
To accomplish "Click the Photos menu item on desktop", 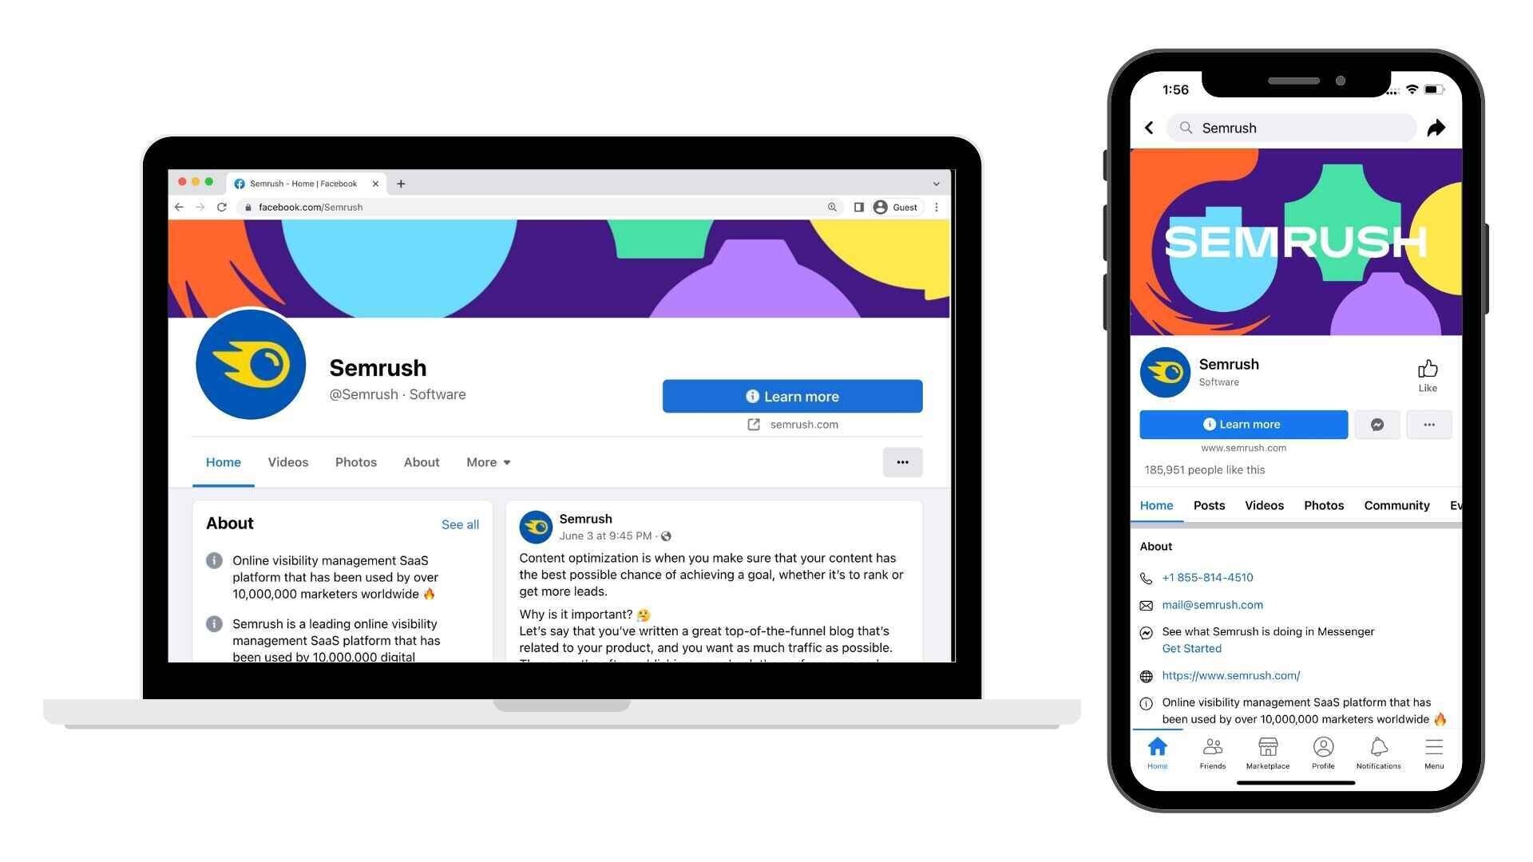I will tap(356, 462).
